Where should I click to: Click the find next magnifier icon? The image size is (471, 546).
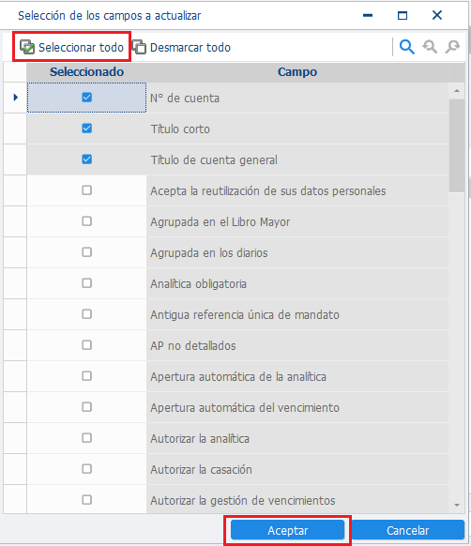point(452,47)
